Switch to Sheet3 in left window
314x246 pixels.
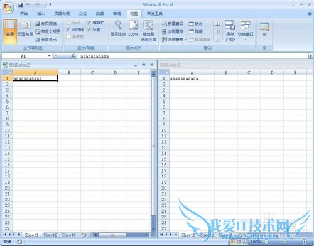(69, 235)
